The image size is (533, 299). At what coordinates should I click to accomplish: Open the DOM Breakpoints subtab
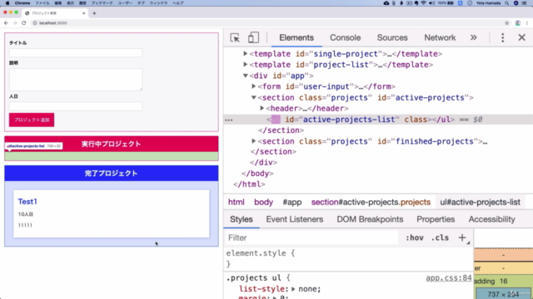[370, 219]
